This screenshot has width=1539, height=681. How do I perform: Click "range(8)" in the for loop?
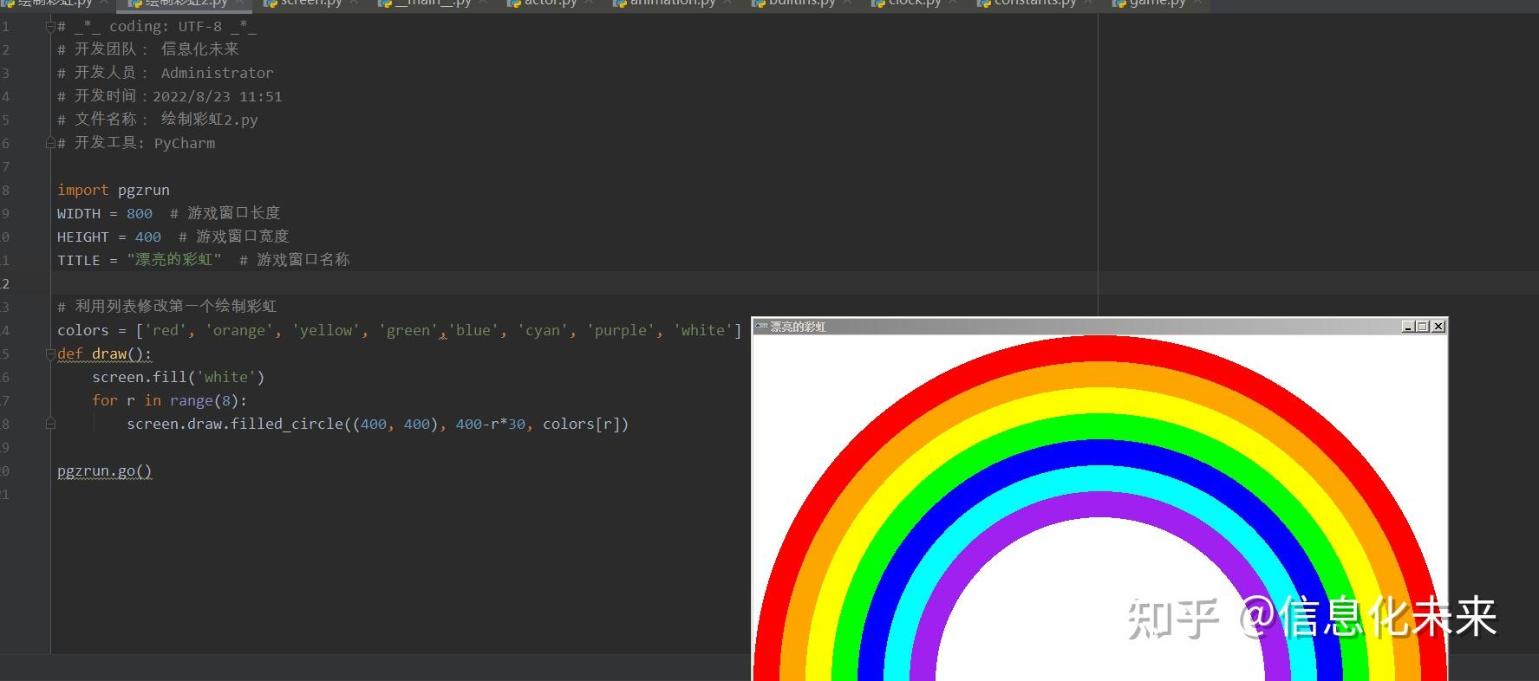[x=204, y=400]
